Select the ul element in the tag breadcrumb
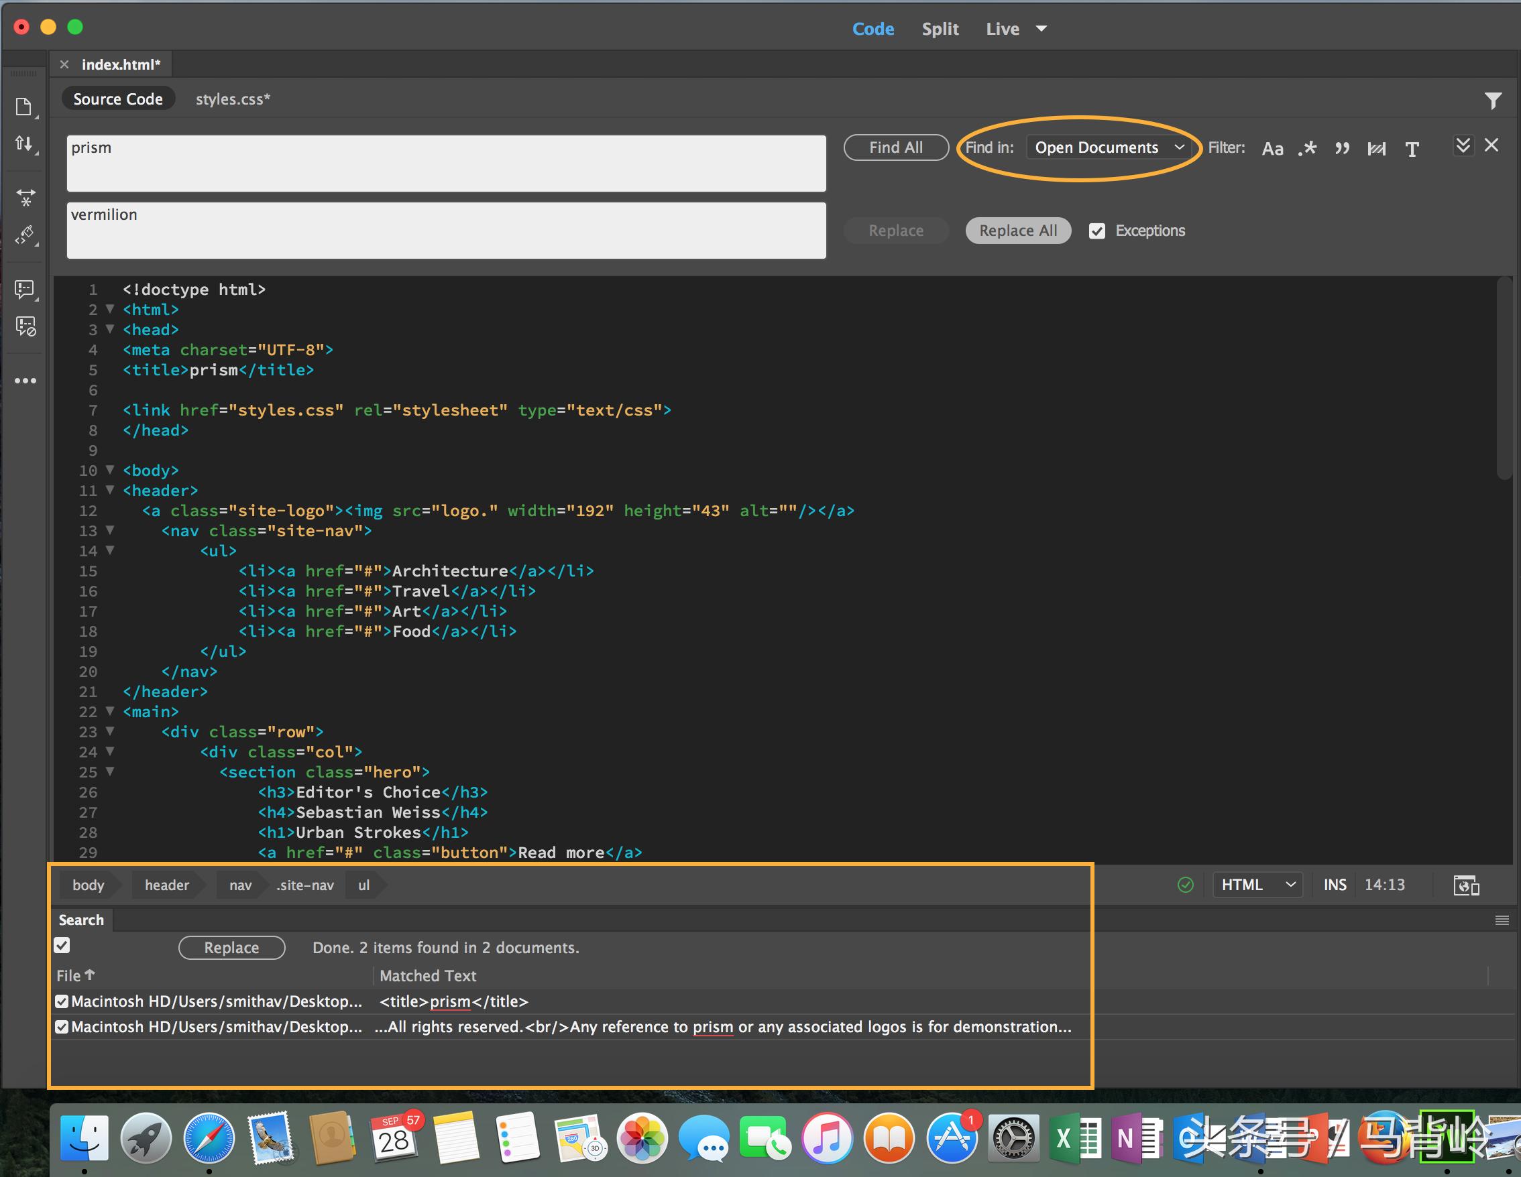The image size is (1521, 1177). 364,885
